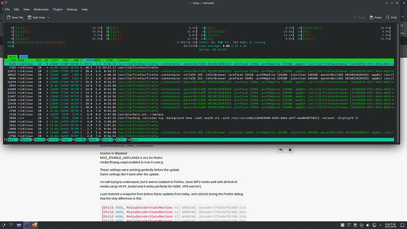Click the Split View button
The width and height of the screenshot is (407, 229).
click(37, 17)
